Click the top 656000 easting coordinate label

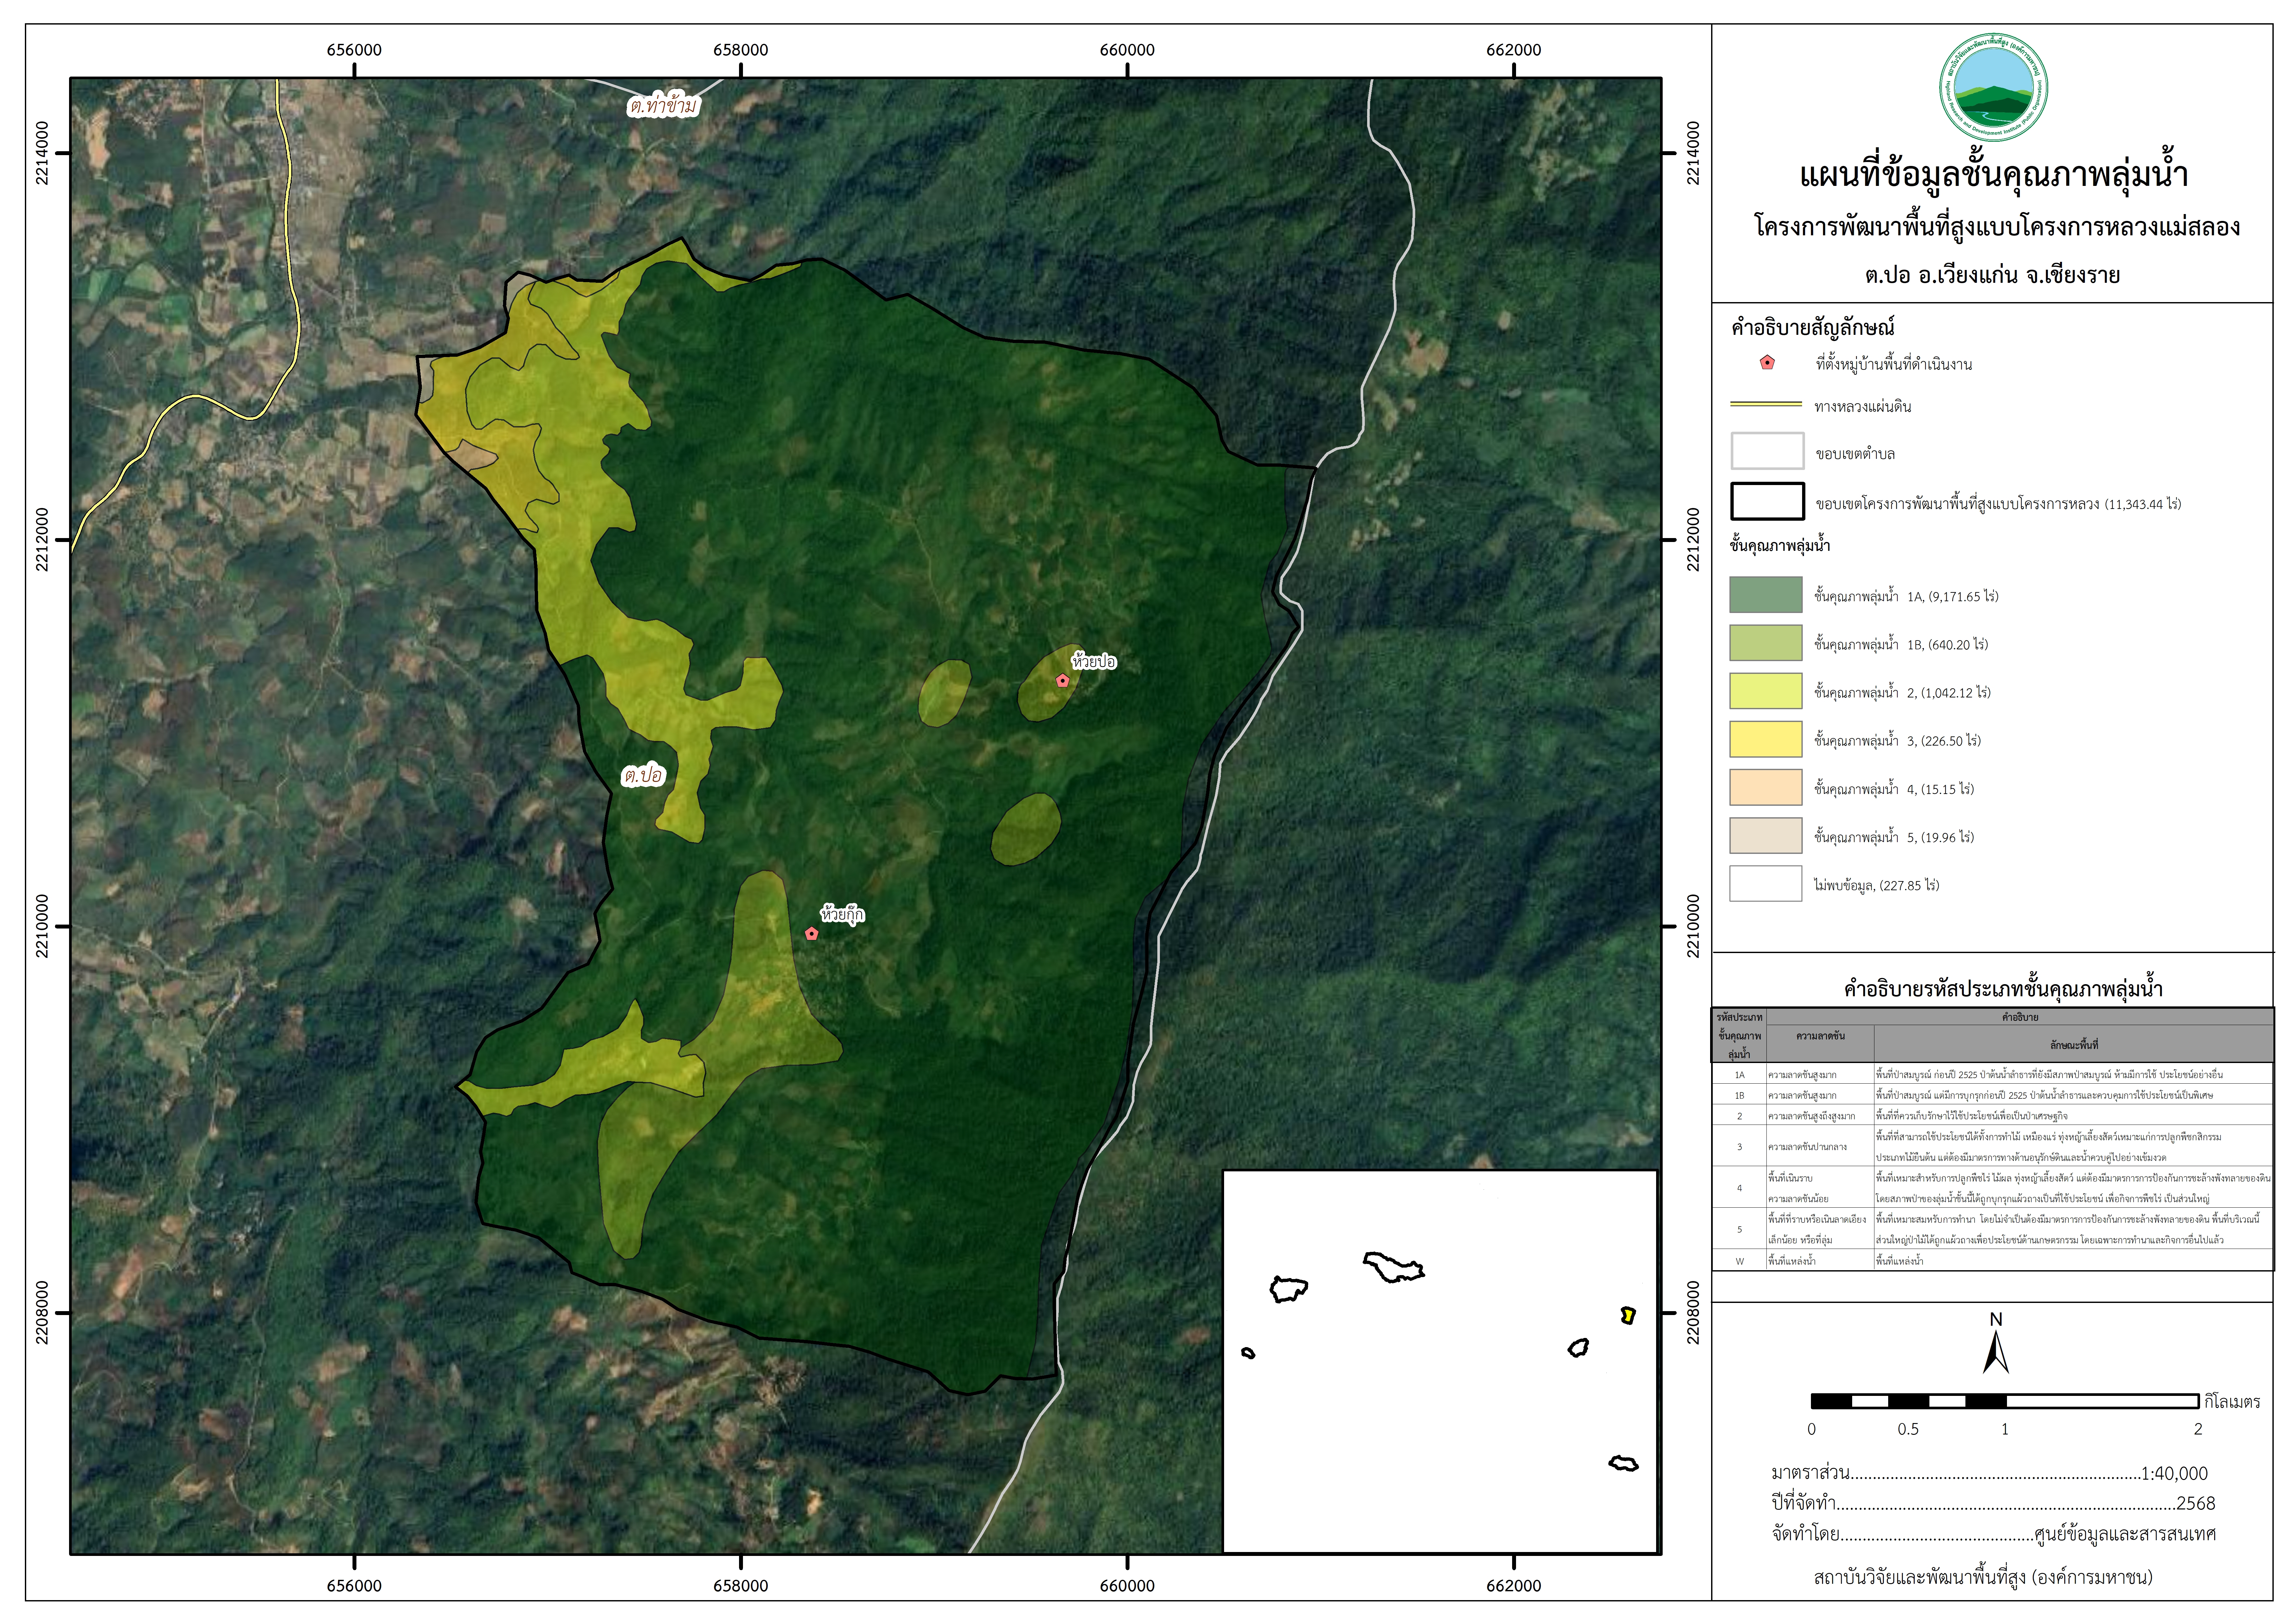(354, 50)
